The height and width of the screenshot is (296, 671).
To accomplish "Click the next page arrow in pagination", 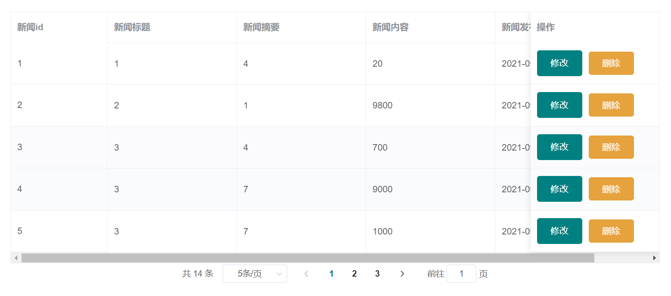I will click(x=402, y=274).
